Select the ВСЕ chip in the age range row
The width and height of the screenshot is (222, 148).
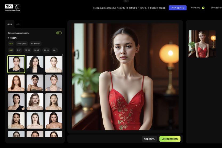point(11,50)
